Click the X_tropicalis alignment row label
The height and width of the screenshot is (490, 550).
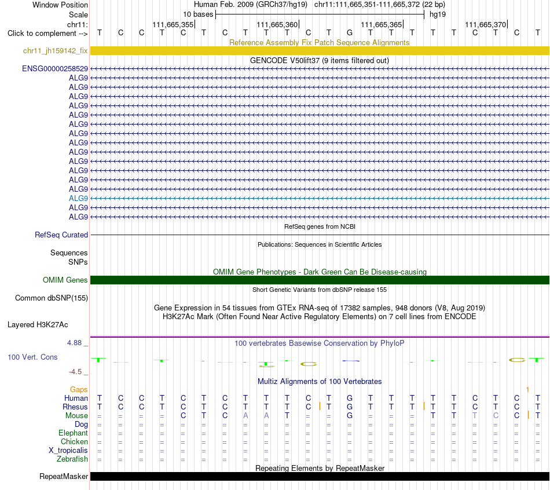[x=68, y=451]
